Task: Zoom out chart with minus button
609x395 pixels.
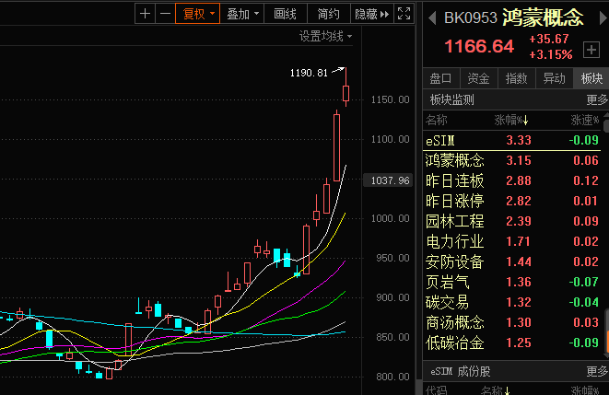Action: click(165, 14)
